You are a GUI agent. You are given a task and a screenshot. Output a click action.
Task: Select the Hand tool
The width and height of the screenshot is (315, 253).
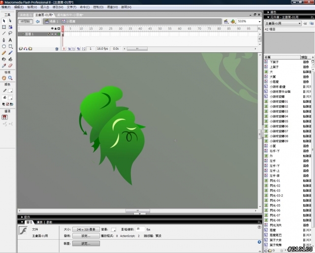[4, 78]
